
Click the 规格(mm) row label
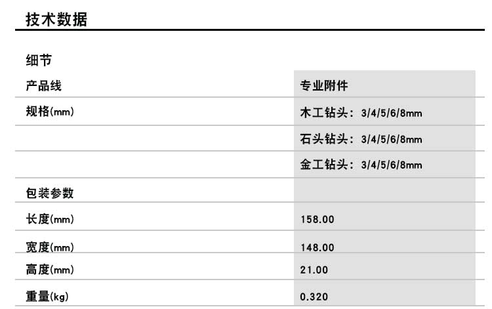click(49, 112)
